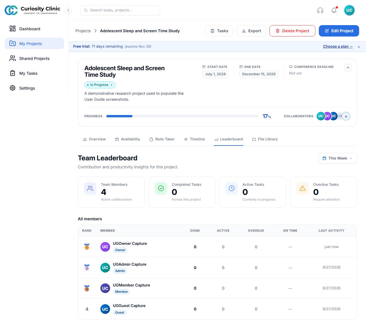The width and height of the screenshot is (366, 331).
Task: Click the gold first-place medal
Action: point(87,247)
